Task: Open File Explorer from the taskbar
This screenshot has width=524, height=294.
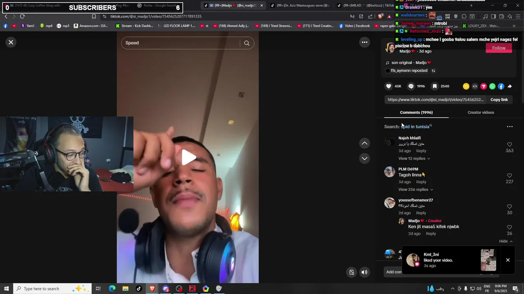Action: [125, 289]
